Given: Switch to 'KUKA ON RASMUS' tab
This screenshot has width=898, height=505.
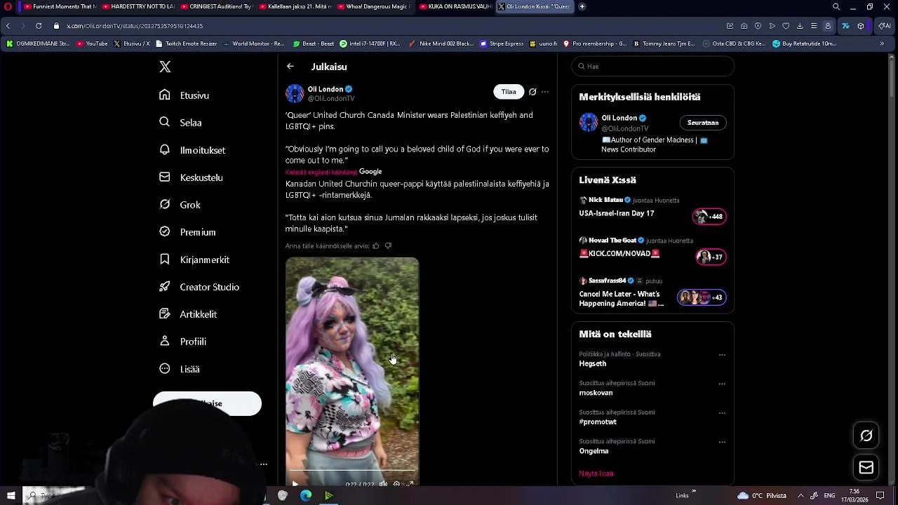Looking at the screenshot, I should (455, 6).
